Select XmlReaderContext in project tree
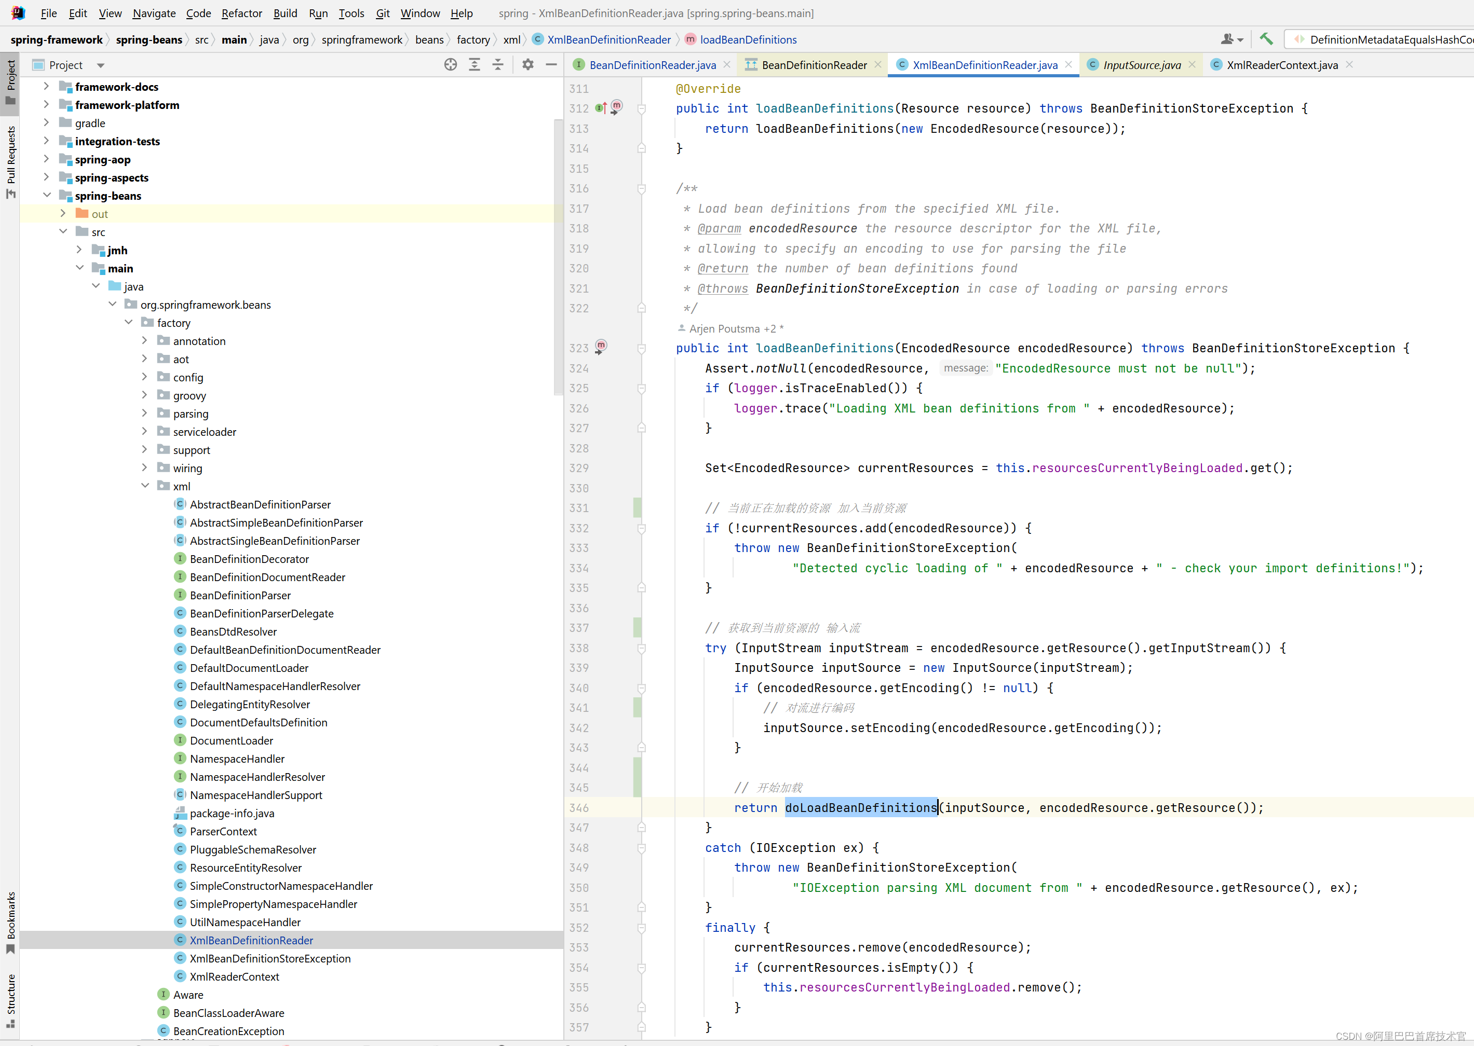Viewport: 1474px width, 1046px height. tap(235, 976)
